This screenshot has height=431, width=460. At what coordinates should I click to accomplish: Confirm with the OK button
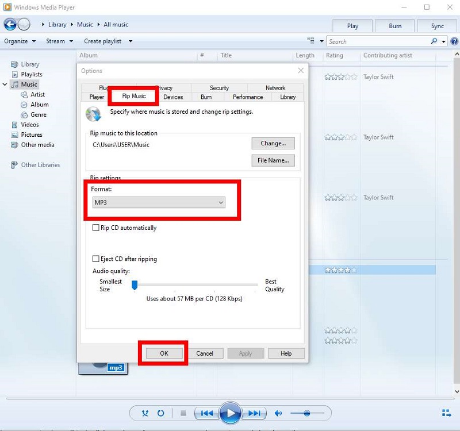click(164, 353)
